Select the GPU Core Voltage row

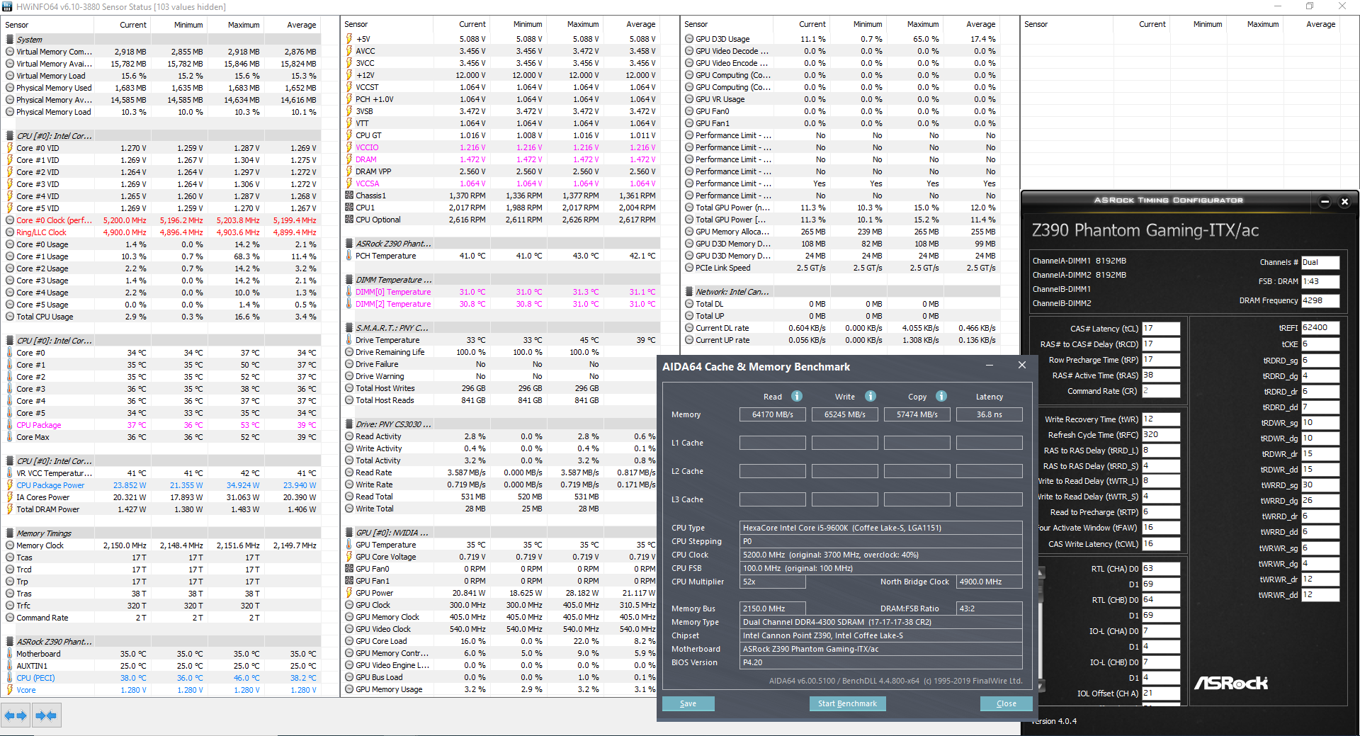click(501, 557)
